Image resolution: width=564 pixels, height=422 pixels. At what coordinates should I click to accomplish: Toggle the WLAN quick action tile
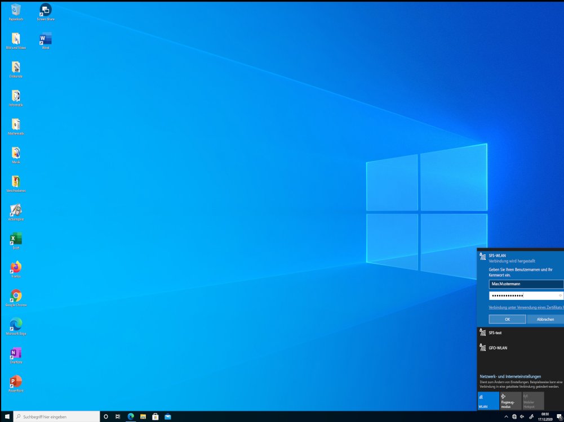(488, 401)
